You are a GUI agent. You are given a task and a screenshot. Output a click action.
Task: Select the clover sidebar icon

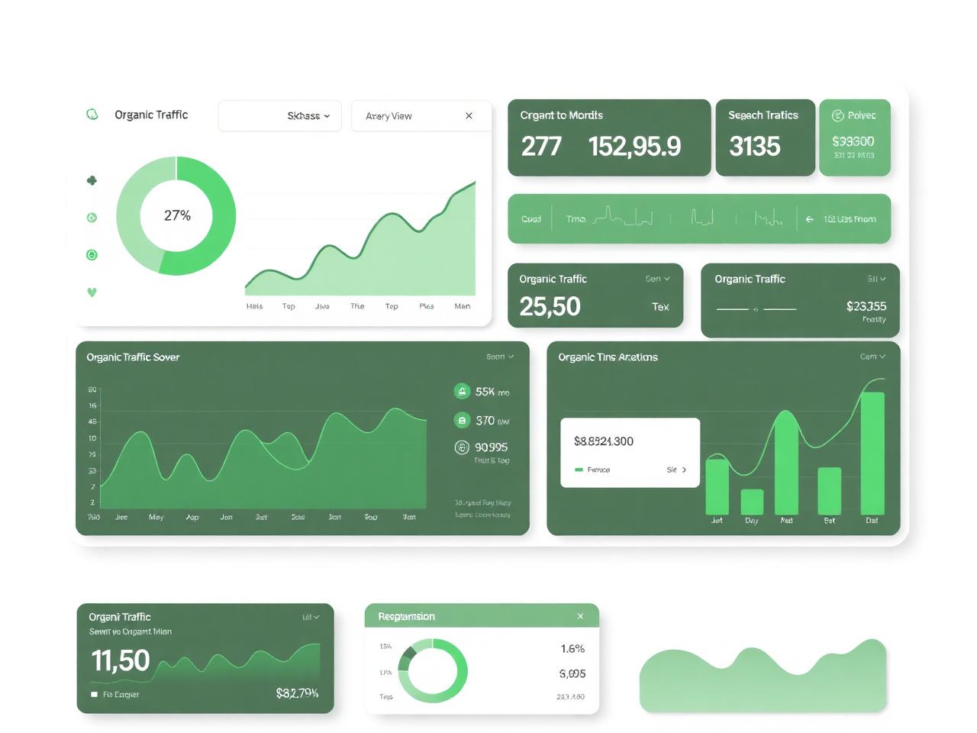point(92,181)
